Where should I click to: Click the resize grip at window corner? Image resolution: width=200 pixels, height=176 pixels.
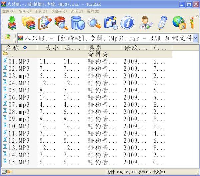198,173
